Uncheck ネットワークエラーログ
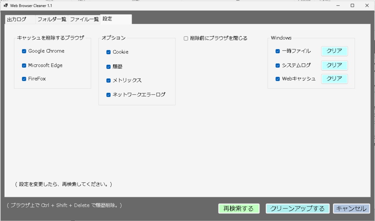Screen dimensions: 375x221 (108, 95)
